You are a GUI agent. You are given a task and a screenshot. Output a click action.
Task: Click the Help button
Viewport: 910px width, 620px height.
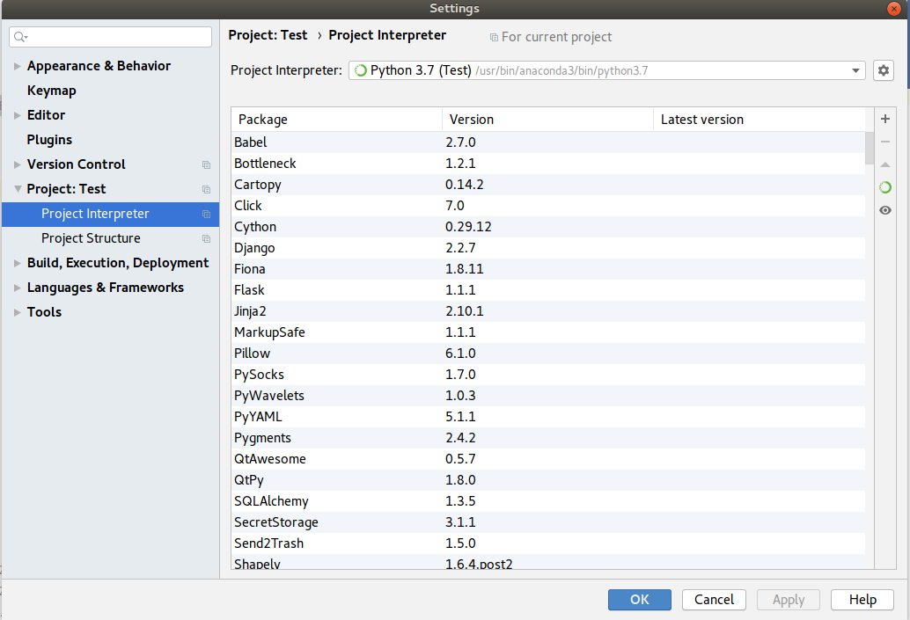tap(862, 600)
